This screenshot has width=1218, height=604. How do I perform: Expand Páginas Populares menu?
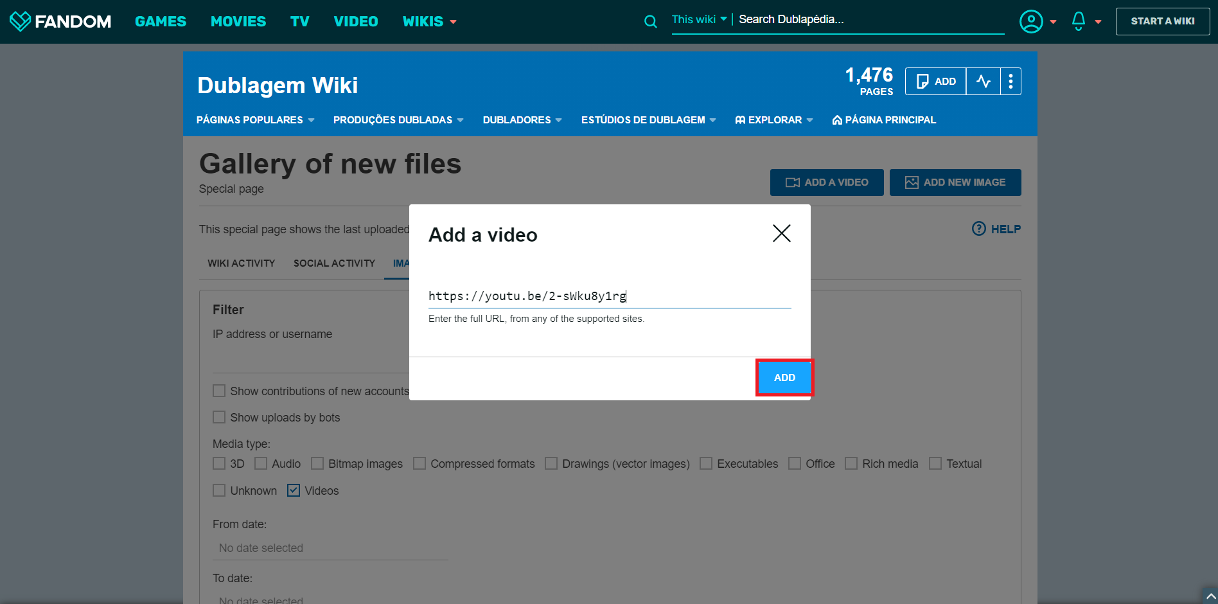tap(256, 120)
